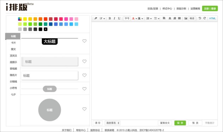Pick the black color swatch
Viewport: 223px width, 132px height.
click(40, 29)
